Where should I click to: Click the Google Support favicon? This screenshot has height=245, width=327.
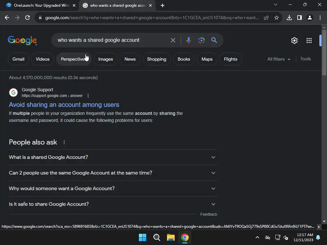tap(13, 92)
